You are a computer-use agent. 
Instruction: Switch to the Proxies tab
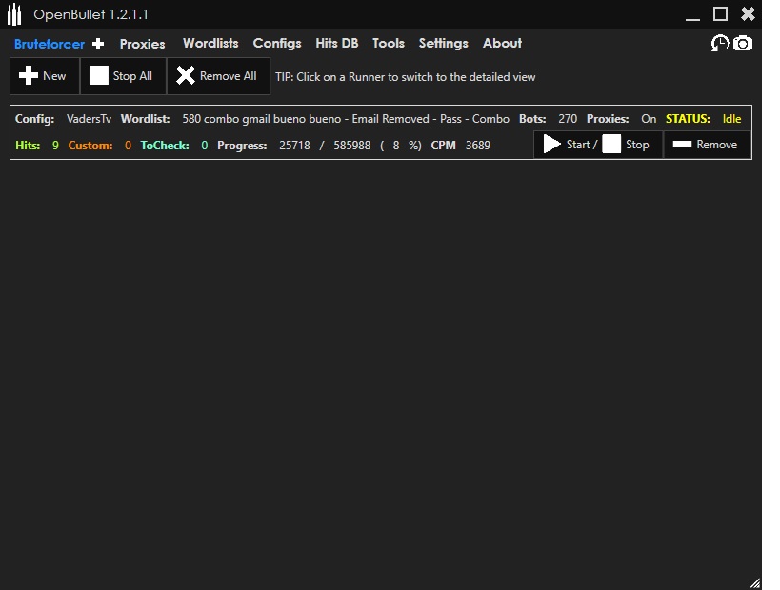[x=142, y=44]
